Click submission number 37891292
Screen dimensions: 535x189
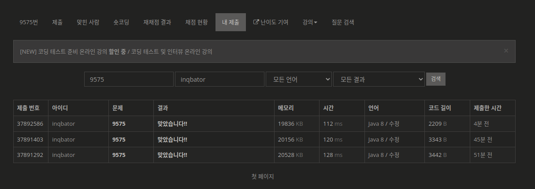30,155
